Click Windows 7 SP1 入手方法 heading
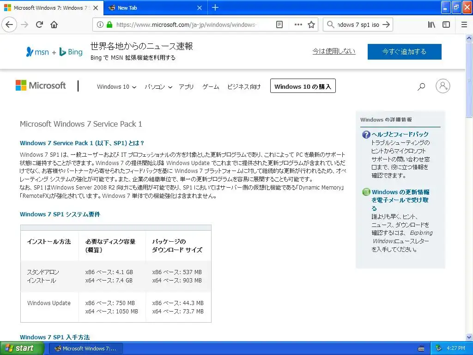 point(55,337)
